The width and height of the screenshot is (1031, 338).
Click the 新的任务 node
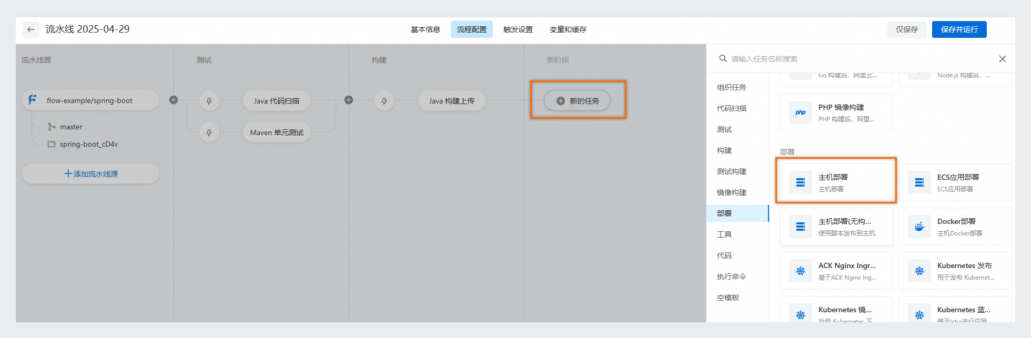coord(577,100)
